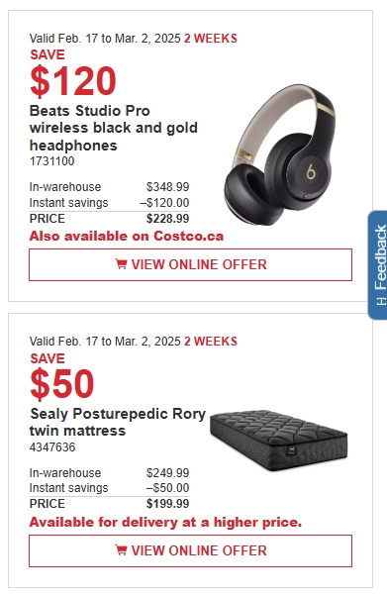Viewport: 387px width, 594px height.
Task: Click the headphones offer validity date line
Action: tap(134, 39)
